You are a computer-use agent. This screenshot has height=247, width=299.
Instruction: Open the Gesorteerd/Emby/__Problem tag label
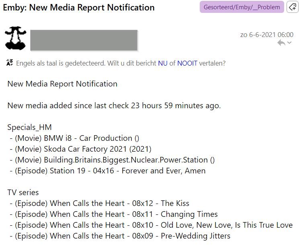coord(242,7)
